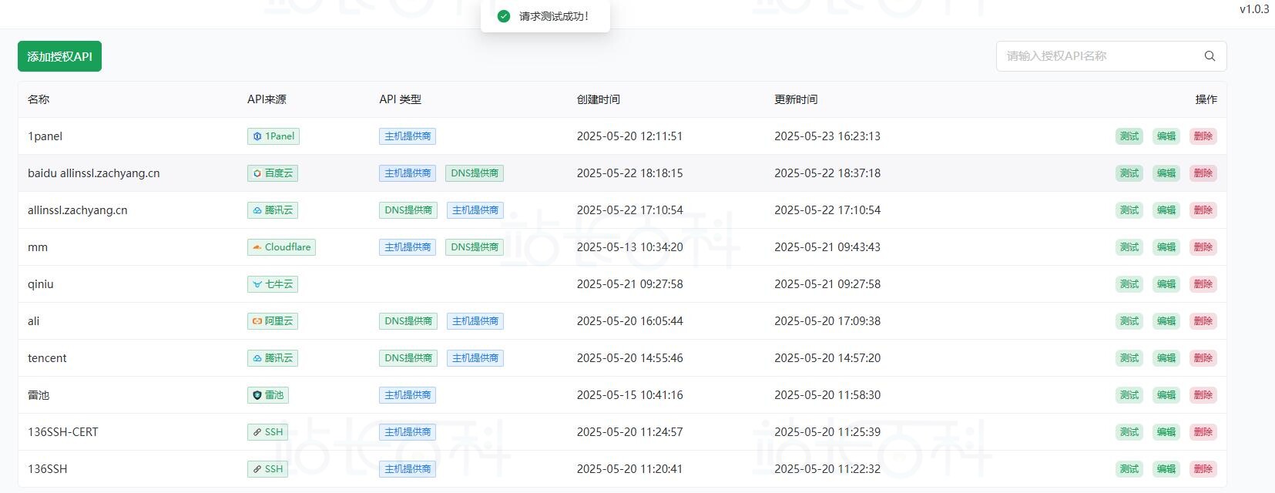Click the SSH tag in 136SSH-CERT row
The image size is (1275, 493).
(267, 432)
